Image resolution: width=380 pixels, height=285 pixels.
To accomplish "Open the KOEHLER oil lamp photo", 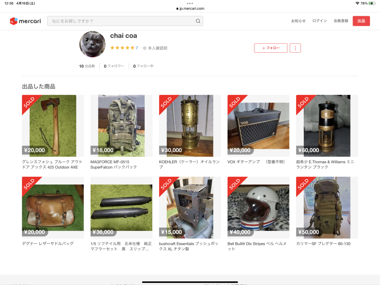I will (x=190, y=126).
